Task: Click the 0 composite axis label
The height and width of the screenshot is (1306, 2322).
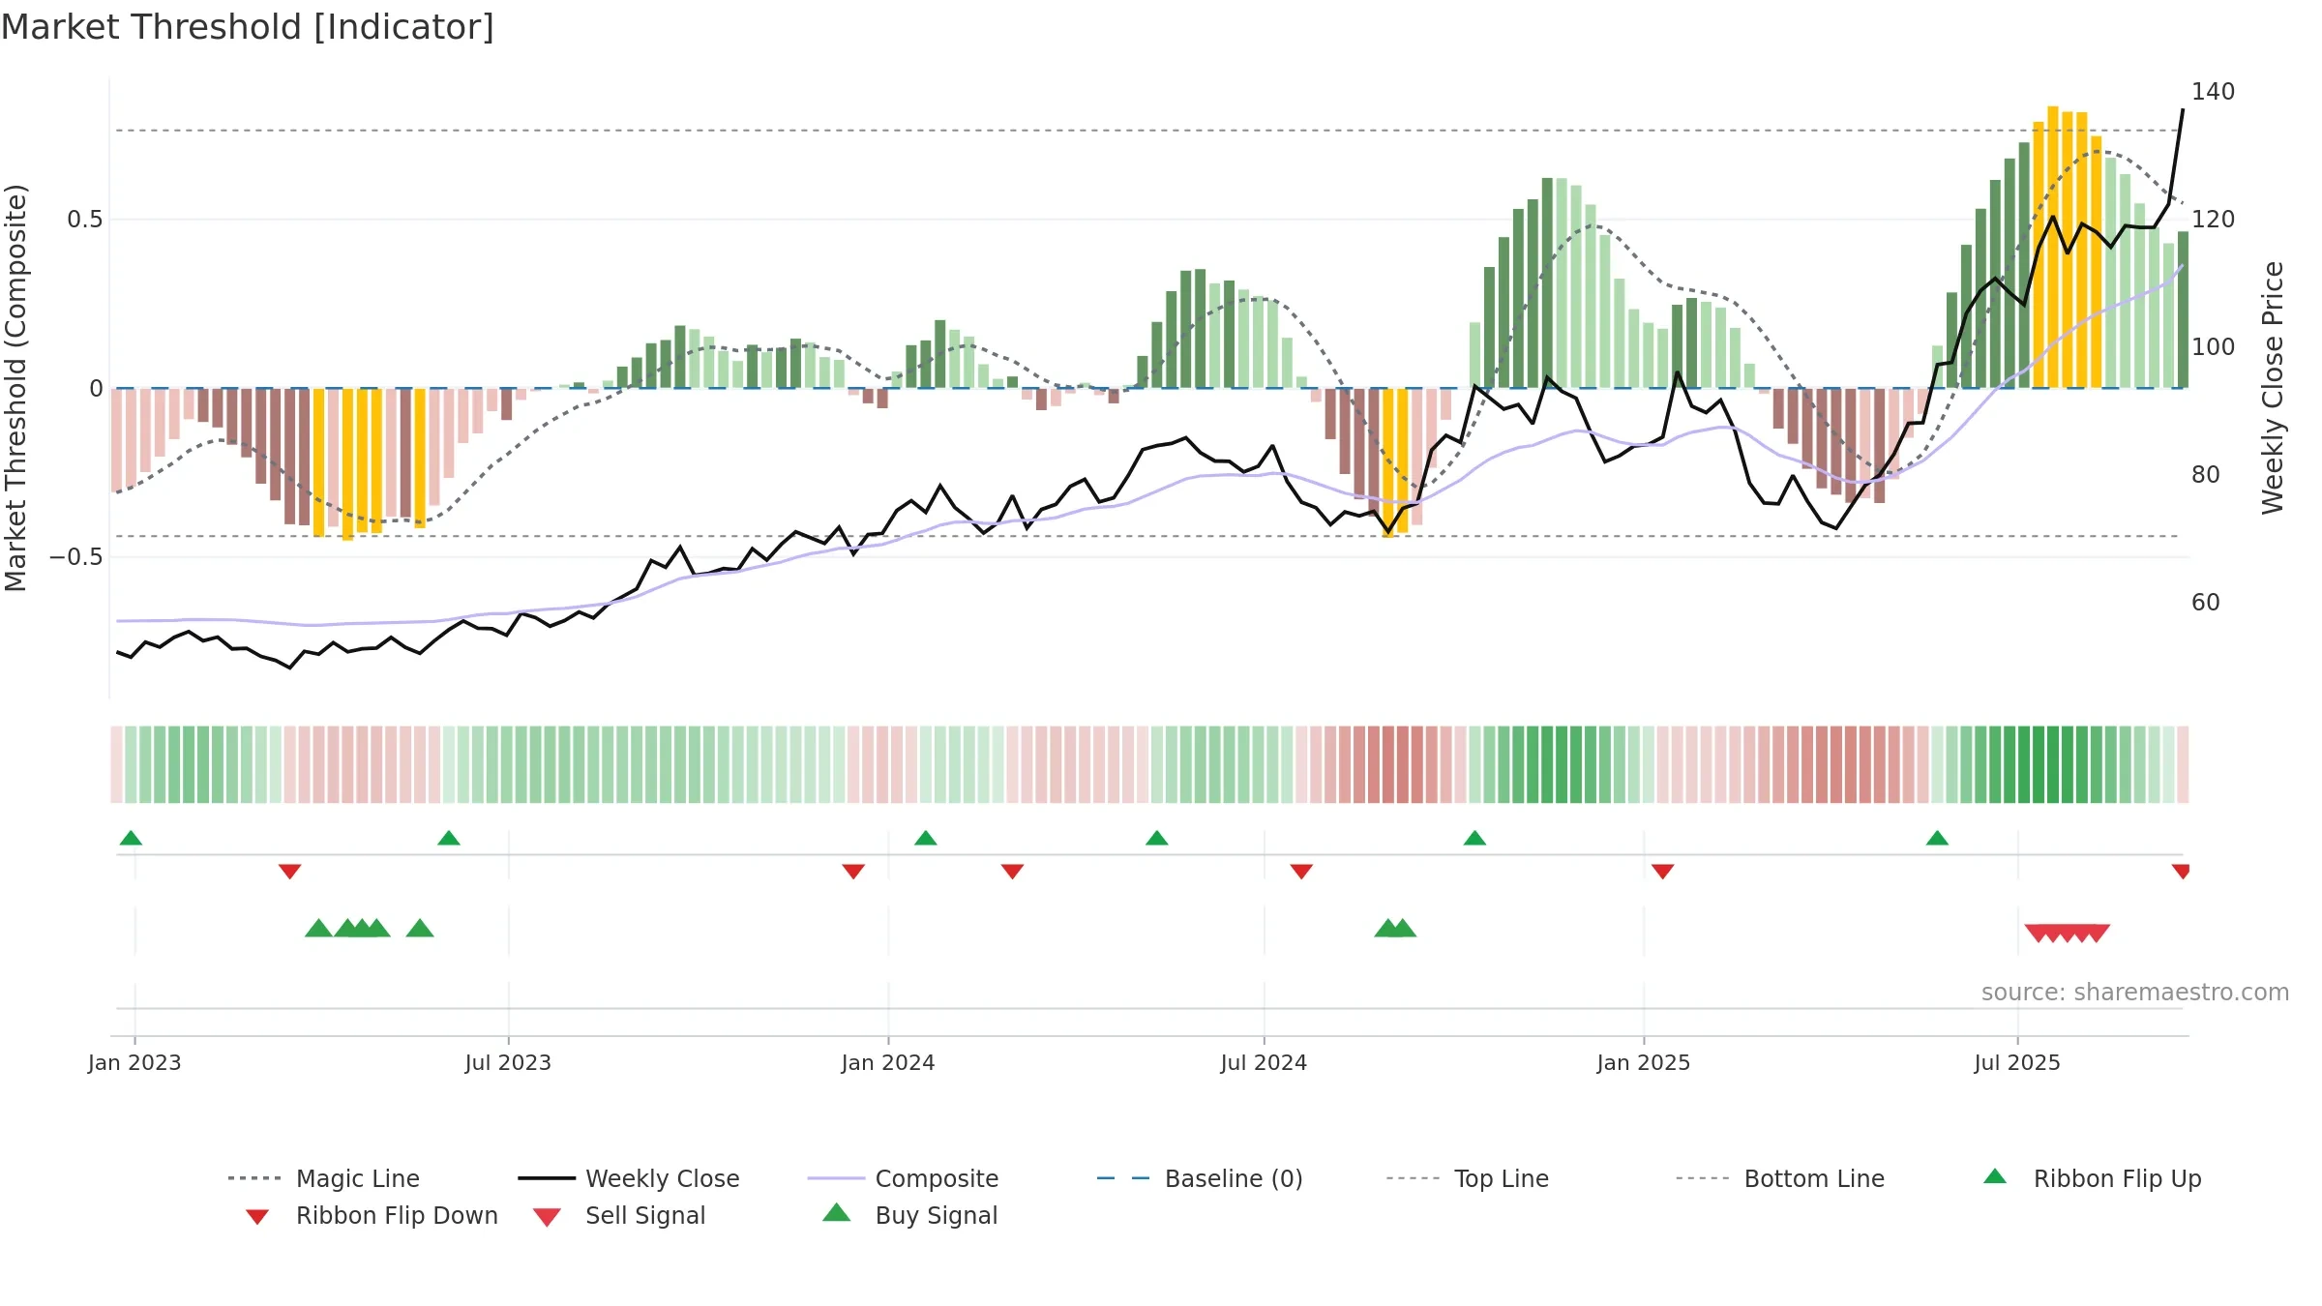Action: pos(96,389)
